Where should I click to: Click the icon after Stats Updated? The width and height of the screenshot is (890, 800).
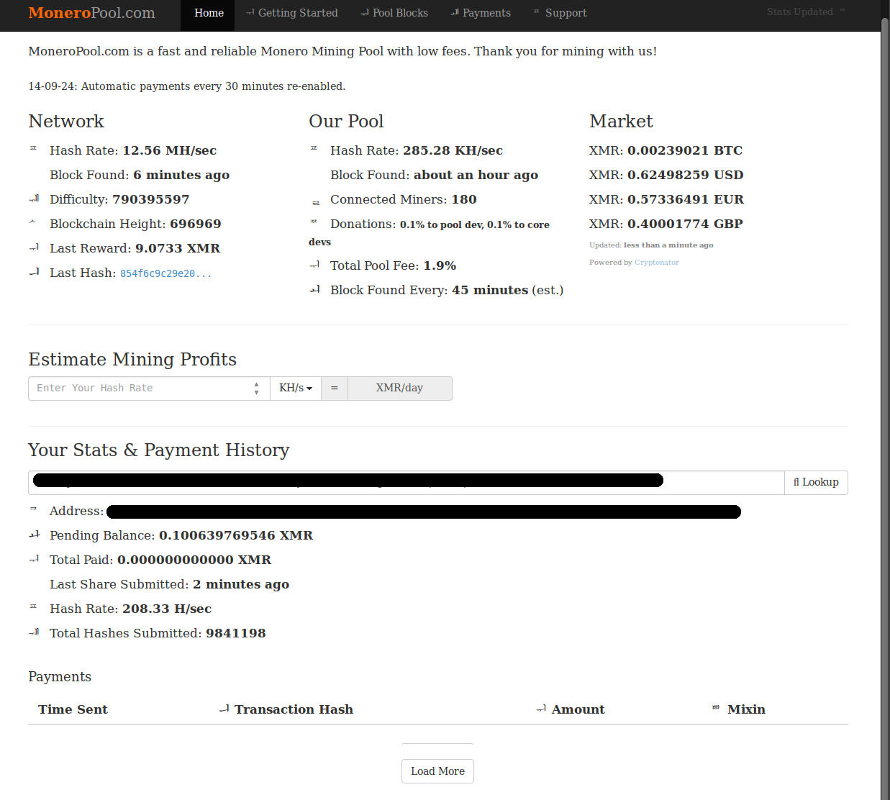tap(843, 10)
